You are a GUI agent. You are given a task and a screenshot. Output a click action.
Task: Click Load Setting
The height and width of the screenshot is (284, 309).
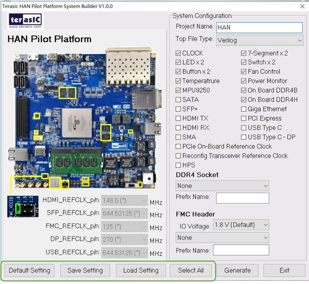(x=141, y=270)
